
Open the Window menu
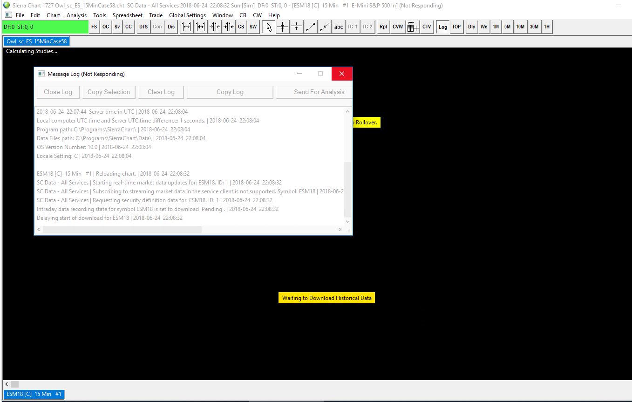click(x=223, y=15)
